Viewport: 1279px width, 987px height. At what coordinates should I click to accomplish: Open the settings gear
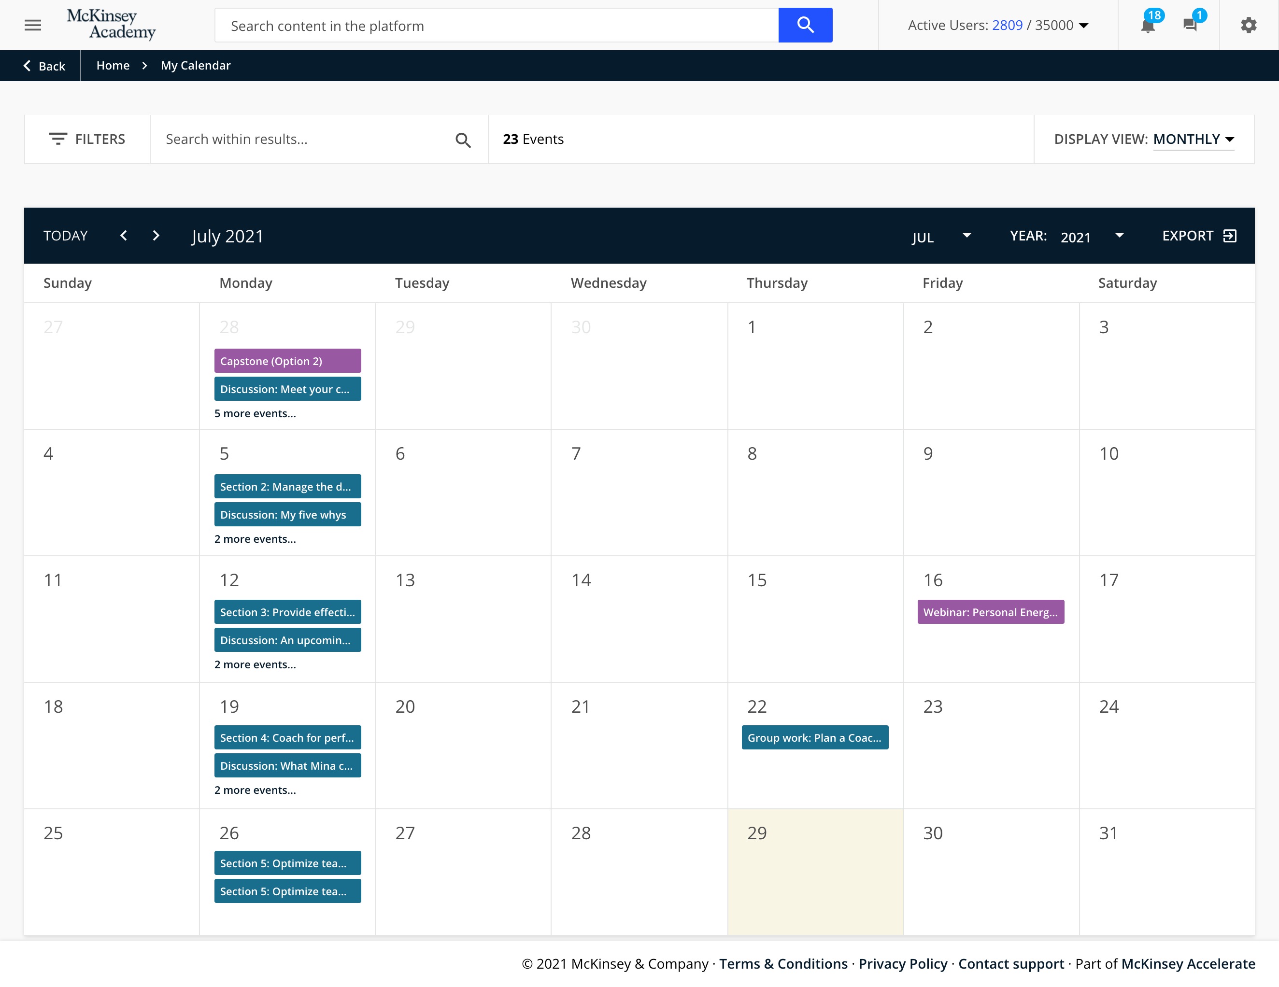tap(1248, 25)
